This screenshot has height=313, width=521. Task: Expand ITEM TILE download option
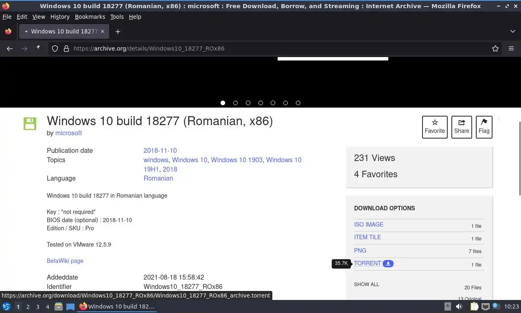coord(368,237)
